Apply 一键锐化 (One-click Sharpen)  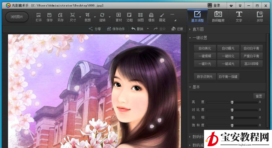pyautogui.click(x=228, y=56)
